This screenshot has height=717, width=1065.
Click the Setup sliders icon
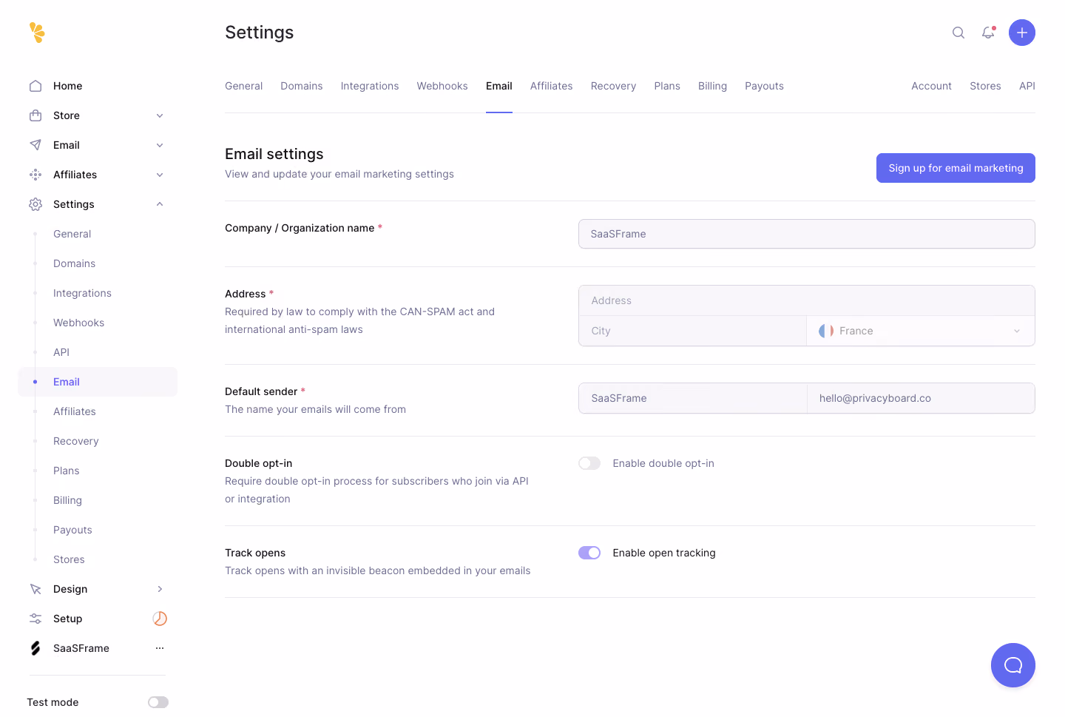click(35, 619)
